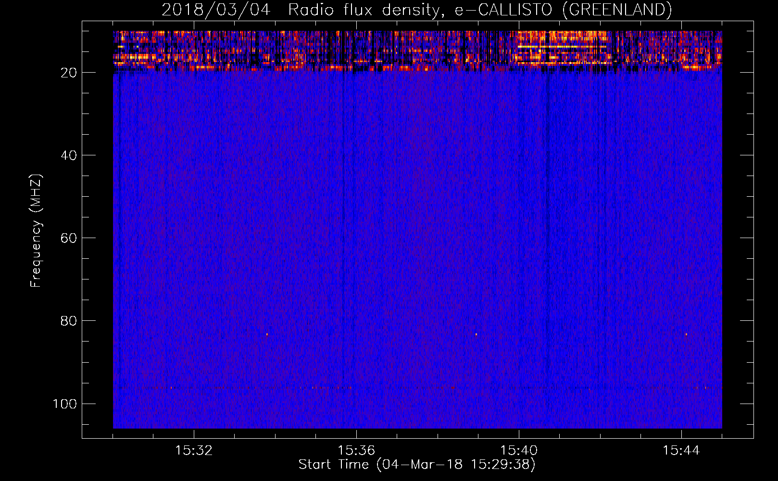Click the 'Frequency (MHZ)' axis label

[x=36, y=231]
